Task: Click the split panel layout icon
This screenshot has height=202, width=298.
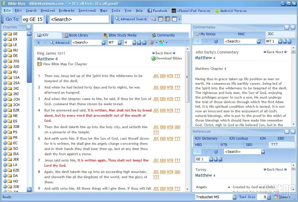Action: tap(174, 19)
